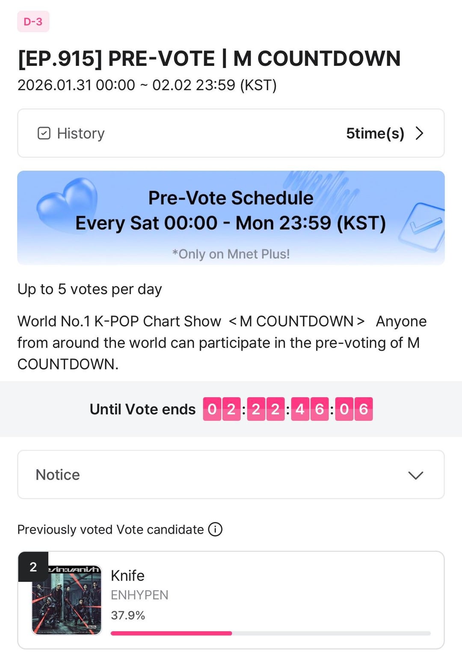The width and height of the screenshot is (462, 667).
Task: Tap the 5time(s) history count
Action: (375, 133)
